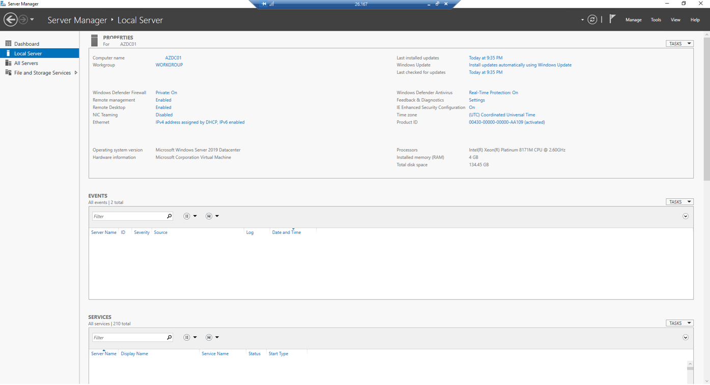
Task: Sort events by Severity column
Action: pyautogui.click(x=141, y=232)
